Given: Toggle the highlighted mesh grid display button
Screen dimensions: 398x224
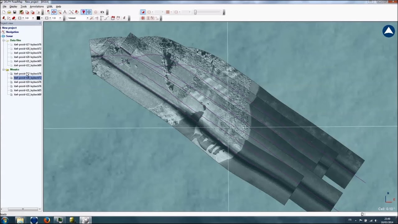Looking at the screenshot, I should [x=89, y=12].
